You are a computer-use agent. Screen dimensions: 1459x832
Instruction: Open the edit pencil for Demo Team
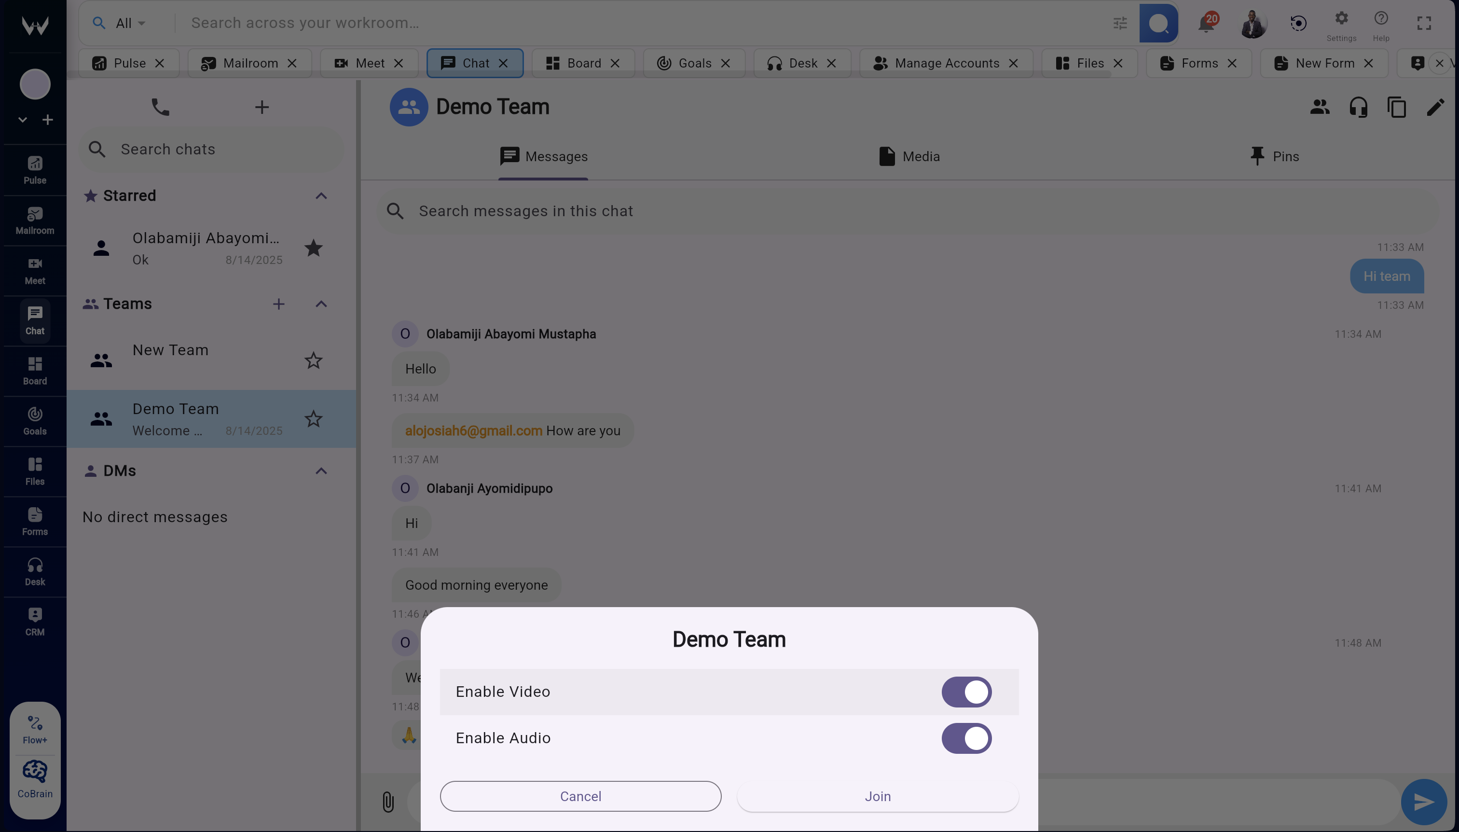click(x=1435, y=107)
